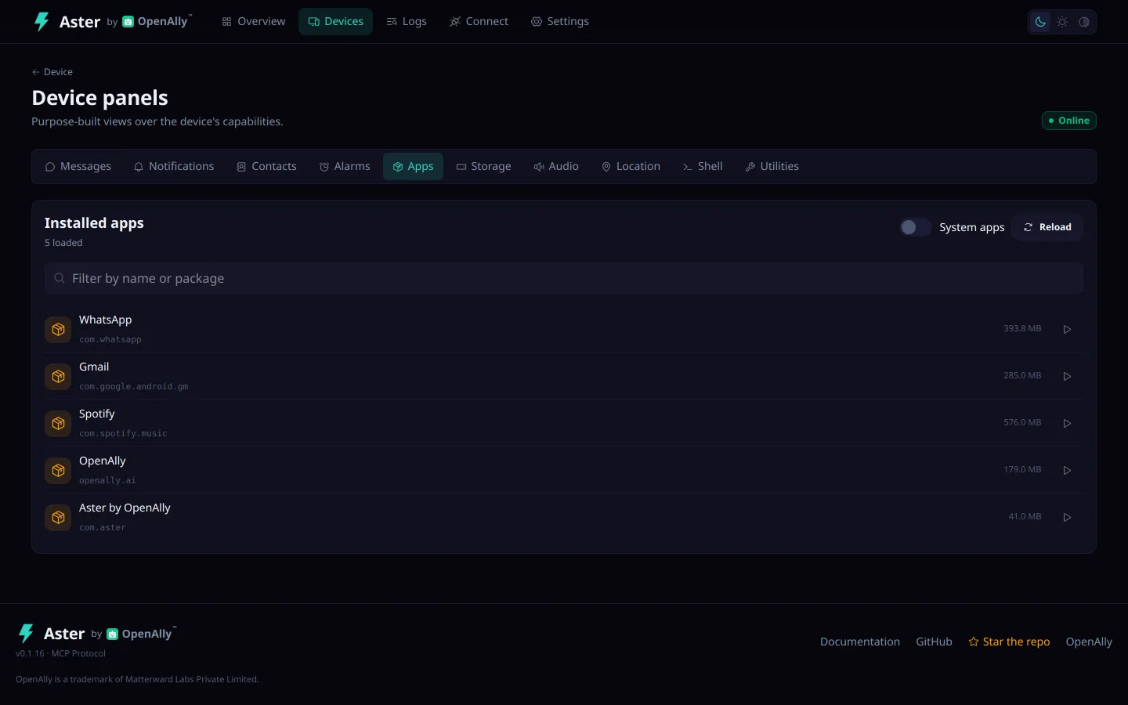Viewport: 1128px width, 705px height.
Task: Switch to light theme sun icon
Action: point(1062,22)
